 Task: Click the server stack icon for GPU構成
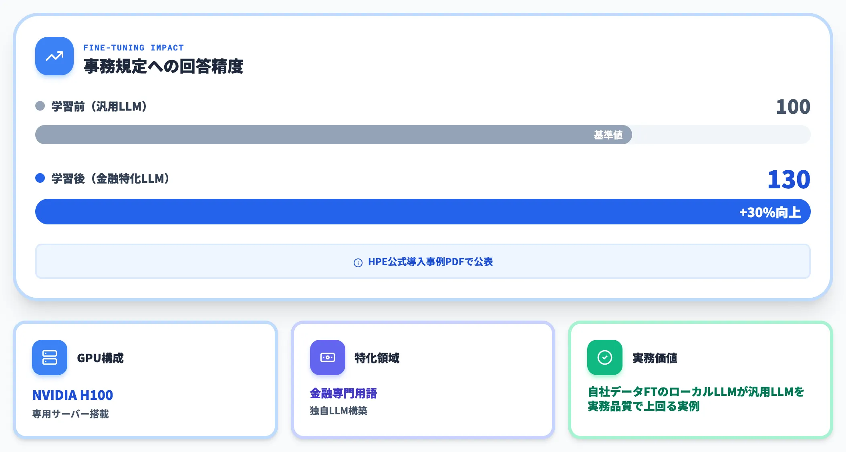click(50, 357)
